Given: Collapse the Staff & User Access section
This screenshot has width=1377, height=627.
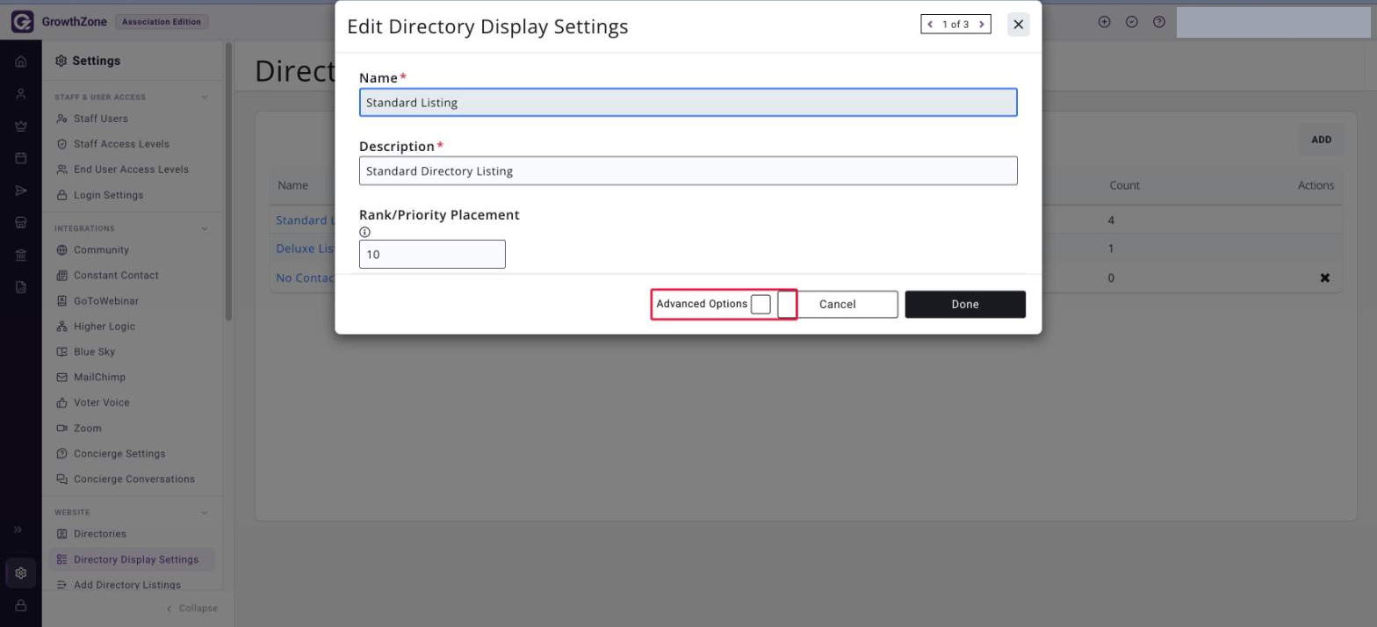Looking at the screenshot, I should point(205,97).
